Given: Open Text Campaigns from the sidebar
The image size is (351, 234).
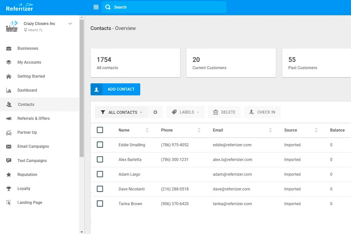Looking at the screenshot, I should click(x=32, y=161).
